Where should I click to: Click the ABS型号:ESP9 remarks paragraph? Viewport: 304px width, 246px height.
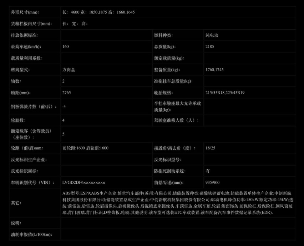(x=178, y=203)
